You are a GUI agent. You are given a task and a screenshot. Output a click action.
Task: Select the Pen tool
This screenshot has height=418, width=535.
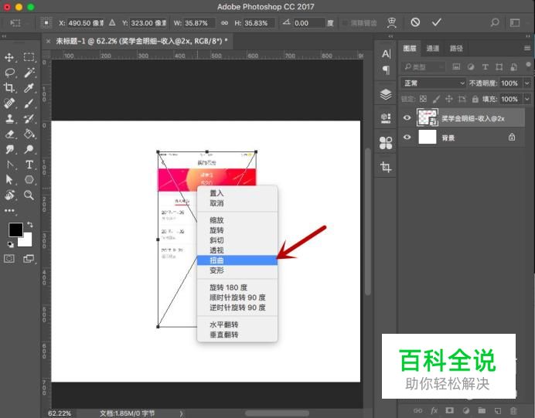coord(9,165)
